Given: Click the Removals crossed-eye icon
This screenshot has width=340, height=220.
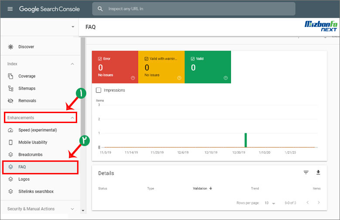Looking at the screenshot, I should [x=10, y=100].
